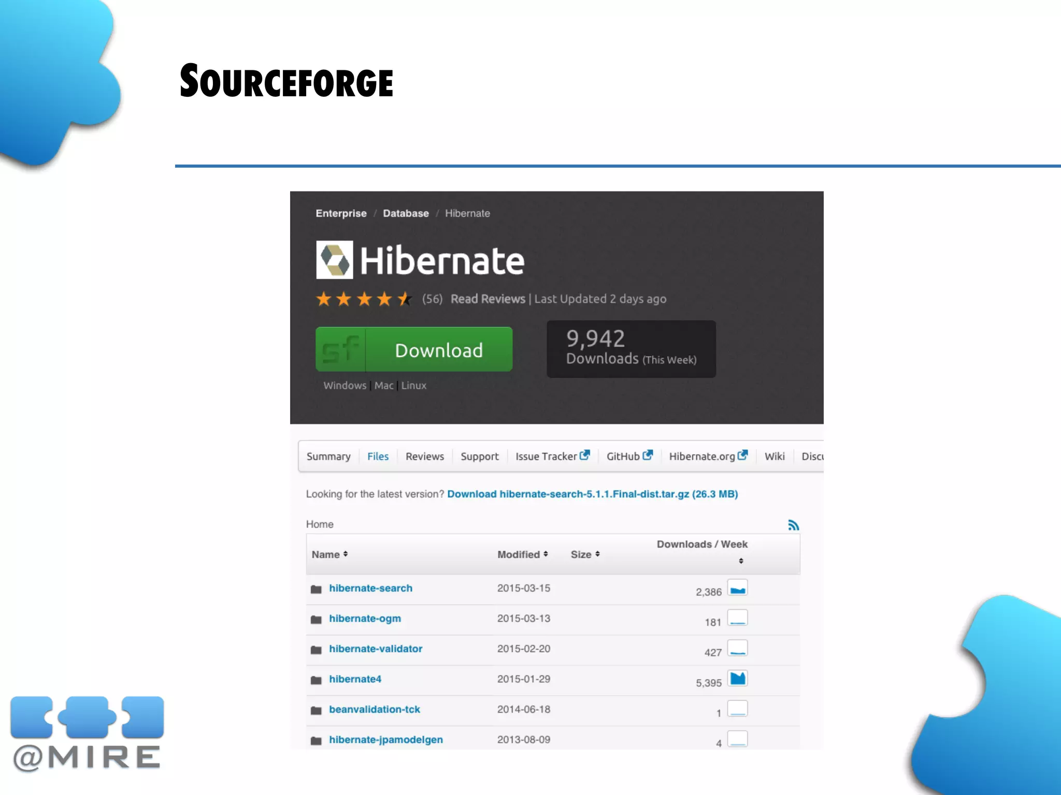Click the GitHub external link icon
The width and height of the screenshot is (1061, 795).
pos(648,455)
